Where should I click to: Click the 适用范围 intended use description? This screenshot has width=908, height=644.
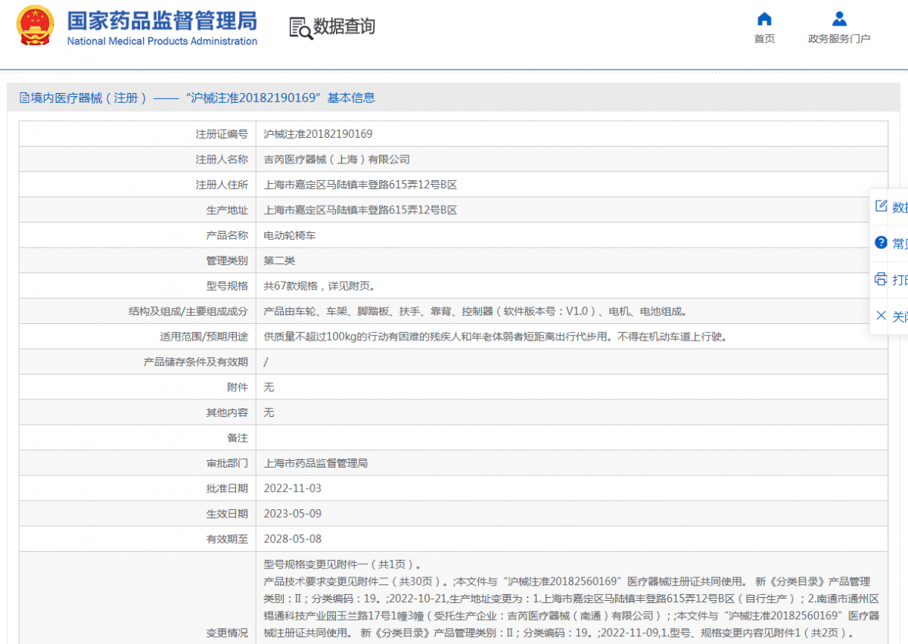496,337
